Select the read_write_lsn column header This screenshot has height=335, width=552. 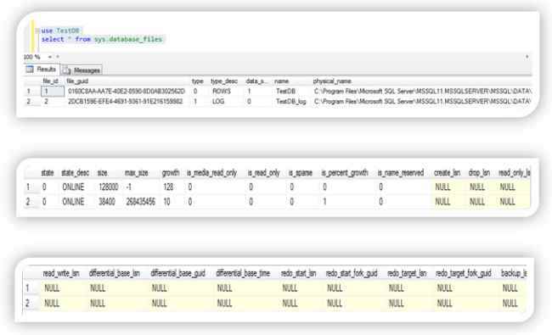pyautogui.click(x=61, y=273)
